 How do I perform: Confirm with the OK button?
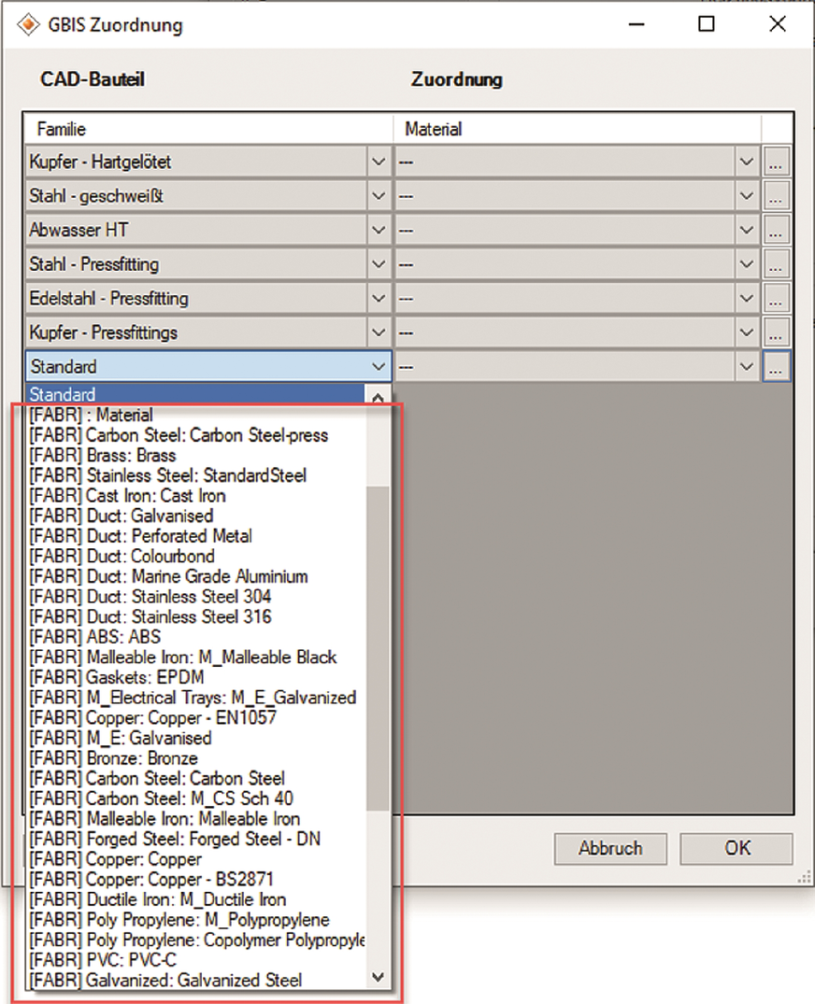click(736, 849)
